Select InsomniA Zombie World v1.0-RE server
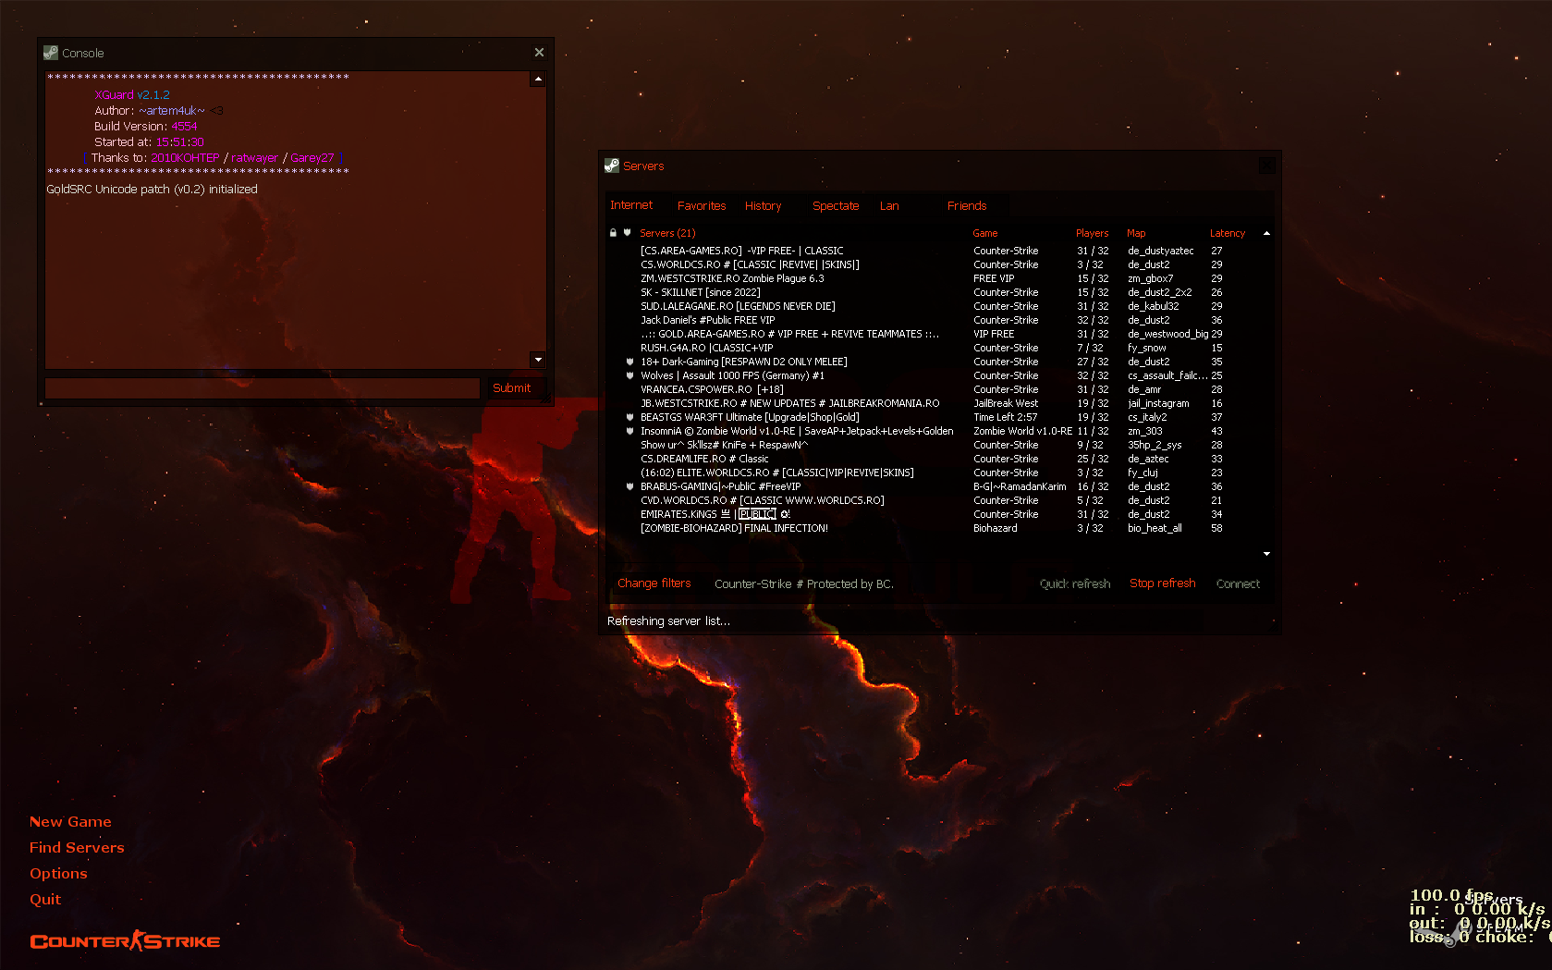This screenshot has height=970, width=1552. 934,431
